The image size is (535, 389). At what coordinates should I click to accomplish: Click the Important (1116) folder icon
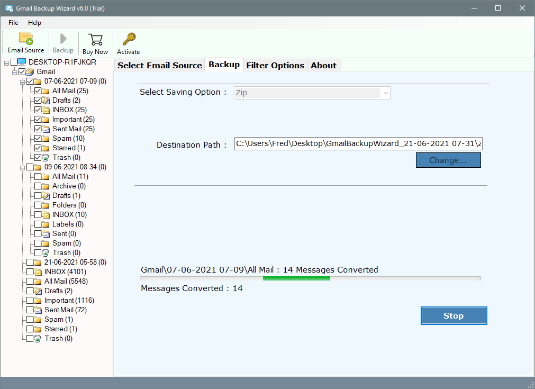(x=38, y=300)
